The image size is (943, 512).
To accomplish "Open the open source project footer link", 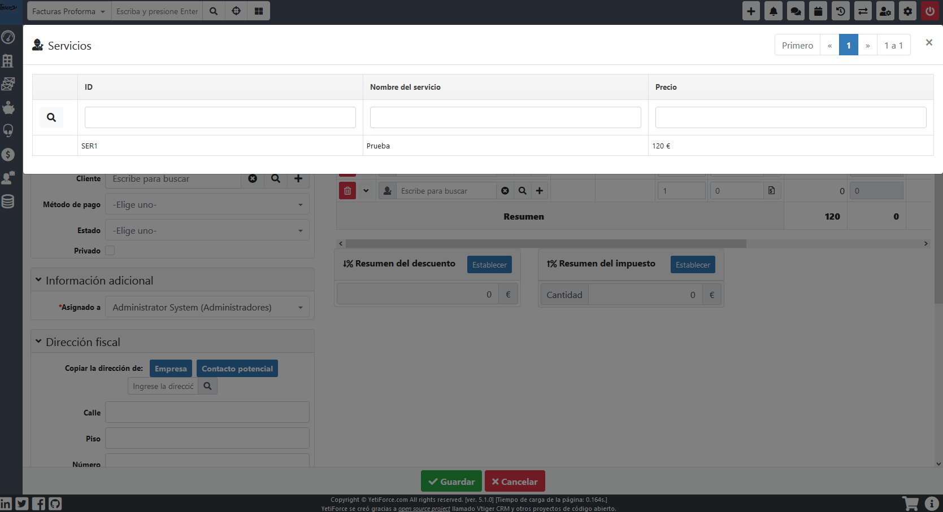I will pos(424,509).
